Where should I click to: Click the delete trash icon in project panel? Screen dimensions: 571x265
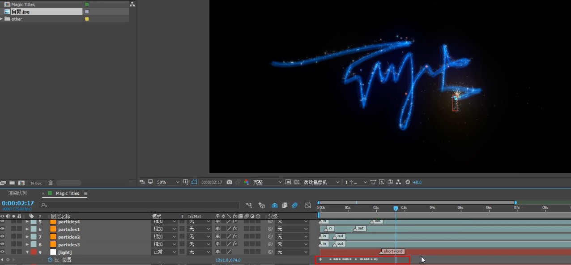coord(51,183)
